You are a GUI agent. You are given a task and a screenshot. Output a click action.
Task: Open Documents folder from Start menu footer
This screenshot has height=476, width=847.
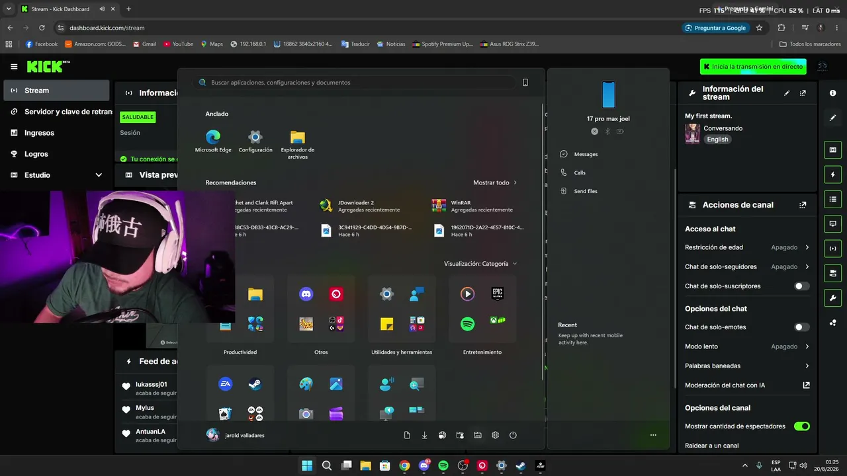[407, 435]
